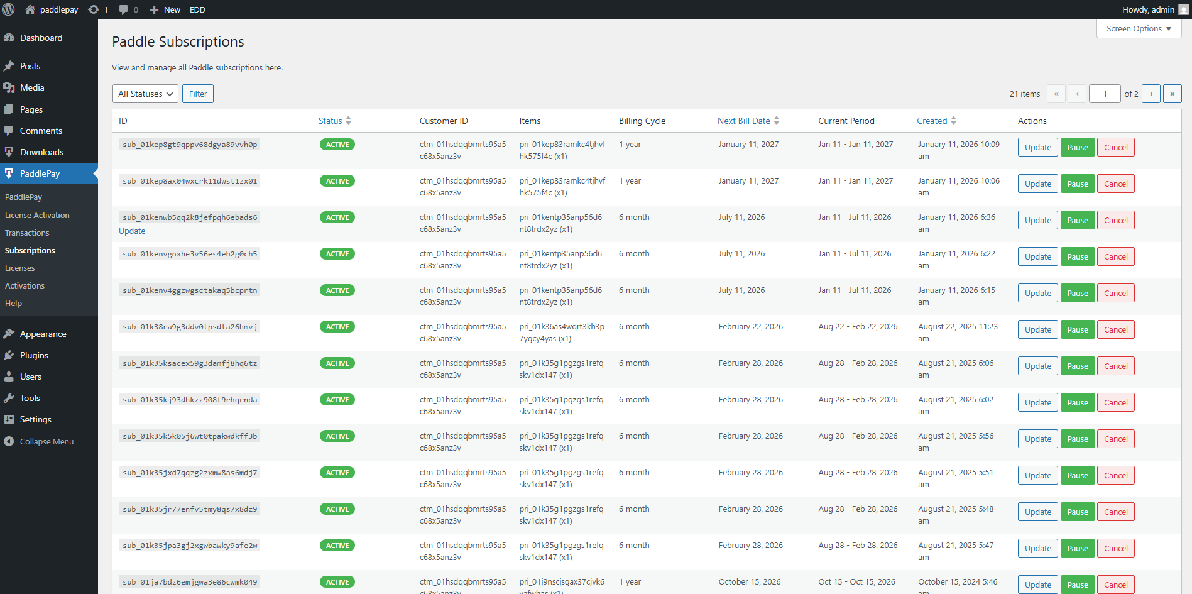Click the Collapse Menu arrow icon
Image resolution: width=1192 pixels, height=594 pixels.
click(9, 441)
